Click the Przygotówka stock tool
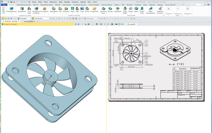Screen dimensions: 212x133 point(94,10)
